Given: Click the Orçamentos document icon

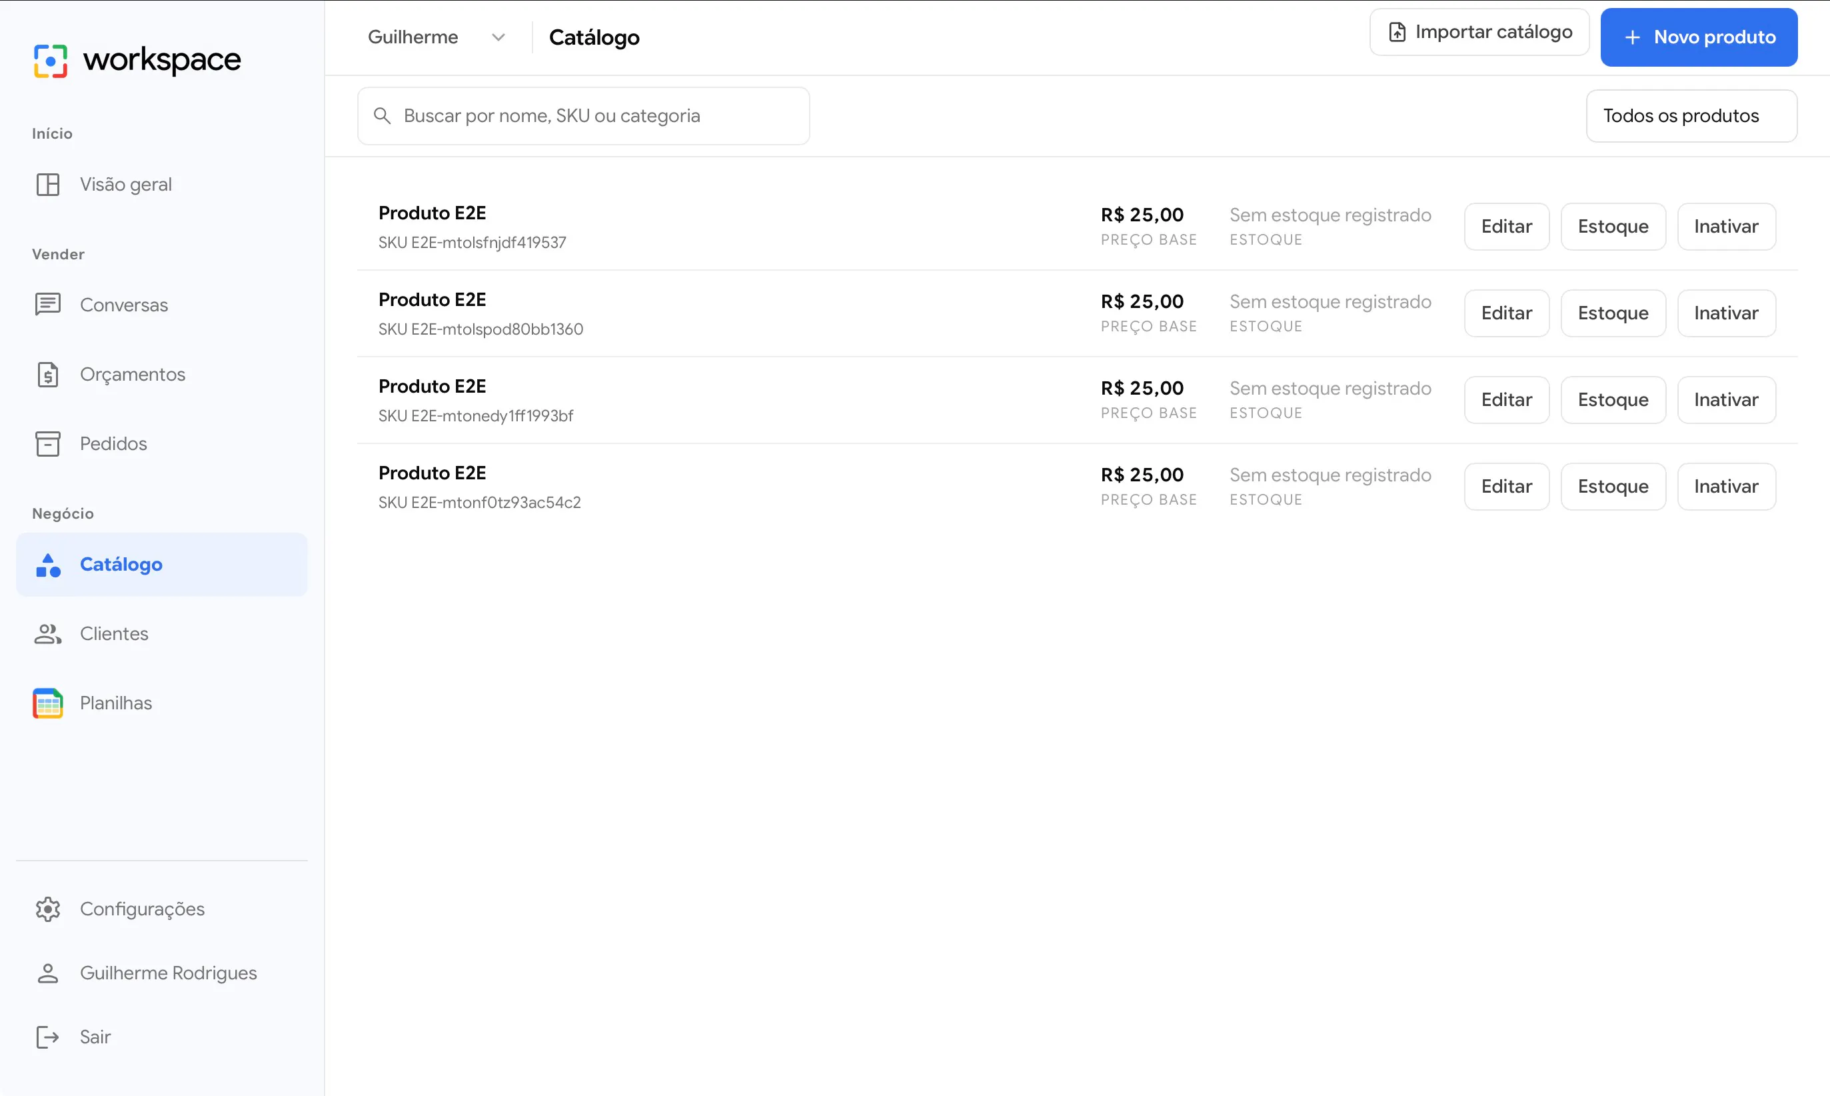Looking at the screenshot, I should click(x=48, y=375).
